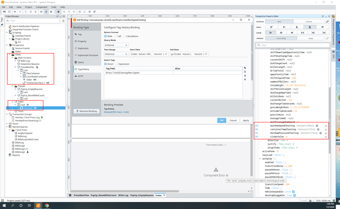Open the Component menu
Screen dimensions: 340x209
(41, 7)
